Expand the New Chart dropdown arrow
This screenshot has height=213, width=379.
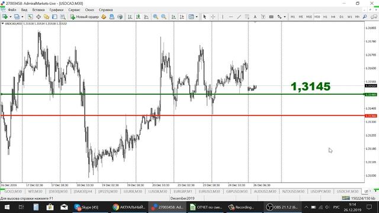[x=11, y=17]
